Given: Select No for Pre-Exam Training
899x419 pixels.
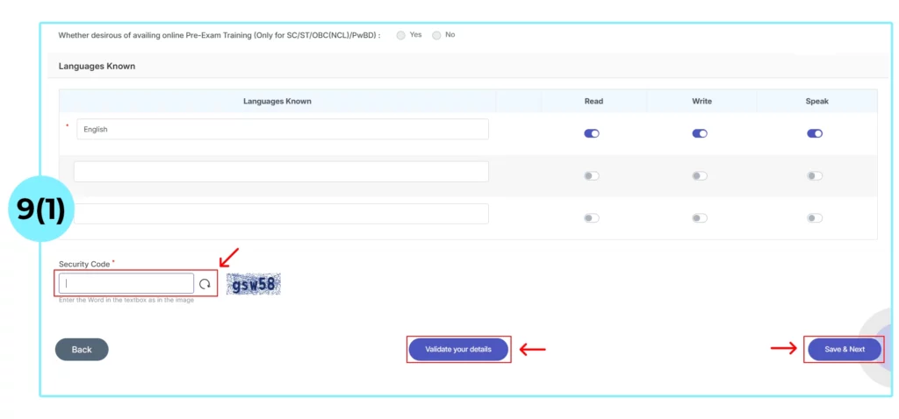Looking at the screenshot, I should point(437,35).
